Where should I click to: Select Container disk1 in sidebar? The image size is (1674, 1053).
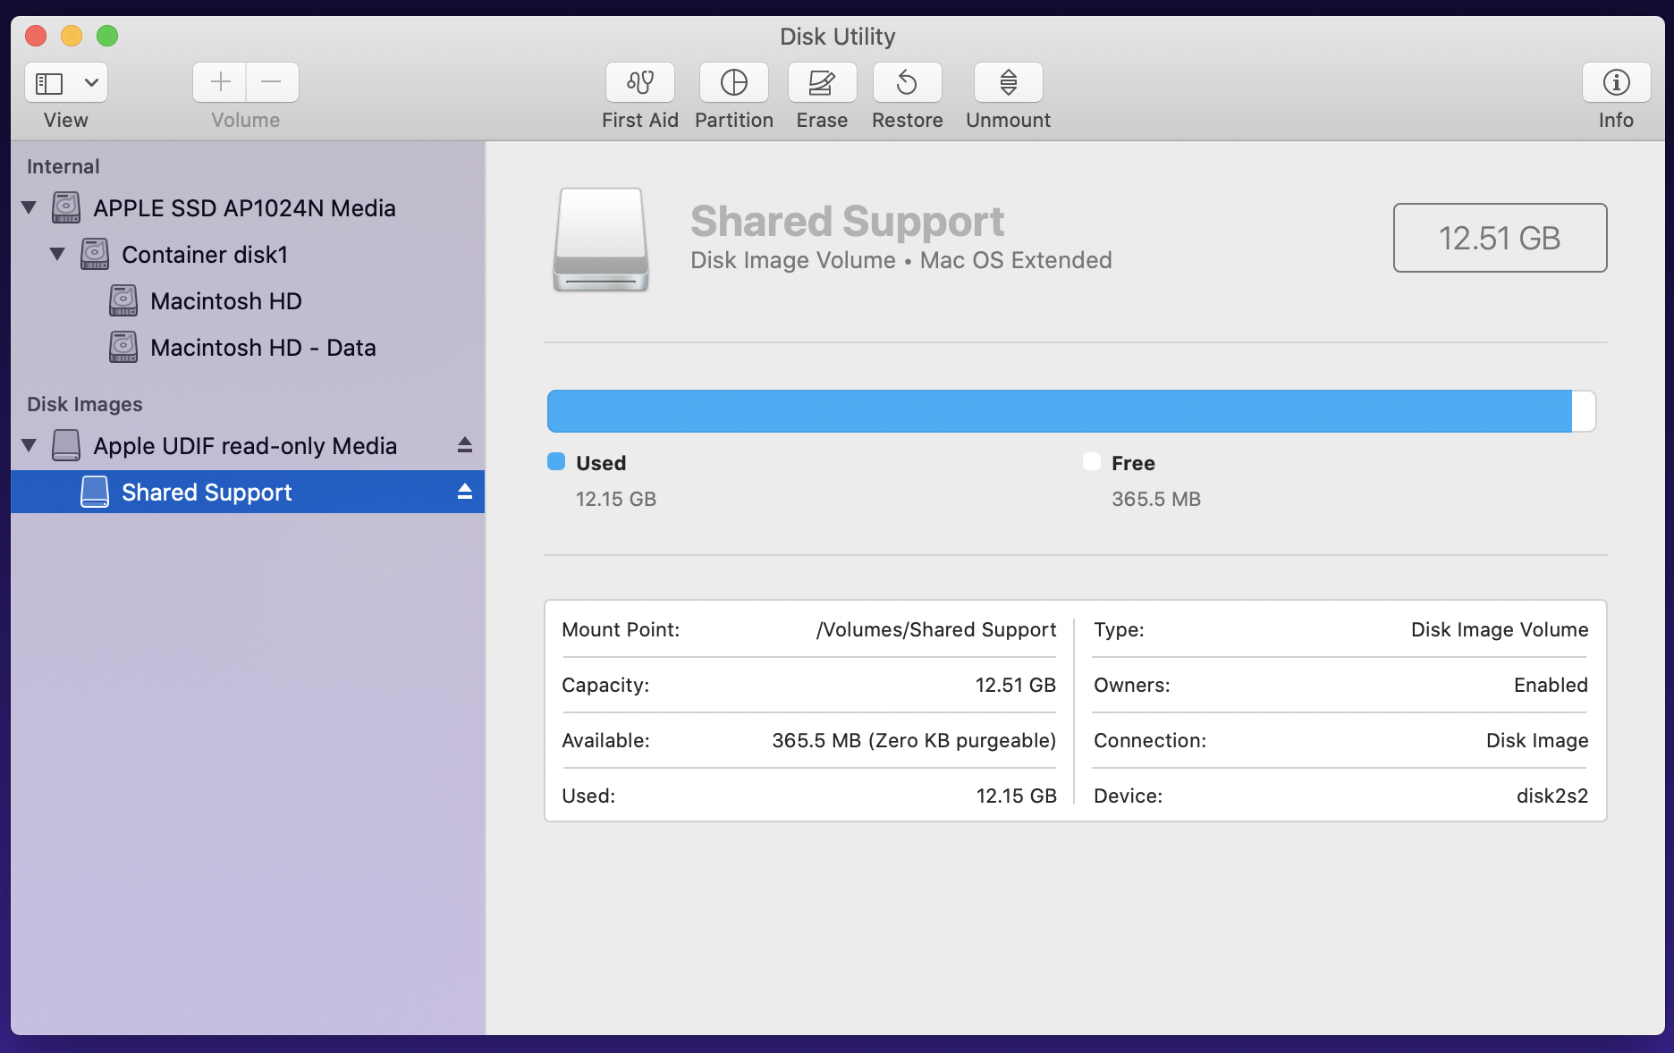pyautogui.click(x=205, y=255)
